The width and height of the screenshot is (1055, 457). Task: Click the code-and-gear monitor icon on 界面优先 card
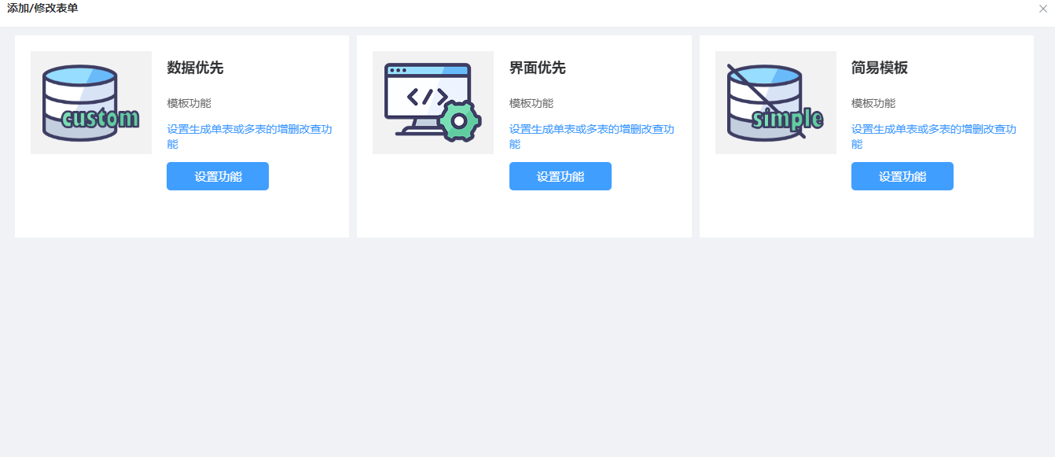[432, 102]
